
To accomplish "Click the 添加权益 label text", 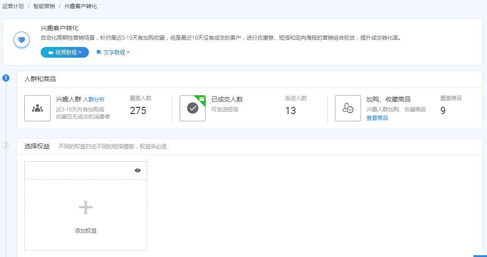I will (x=86, y=231).
